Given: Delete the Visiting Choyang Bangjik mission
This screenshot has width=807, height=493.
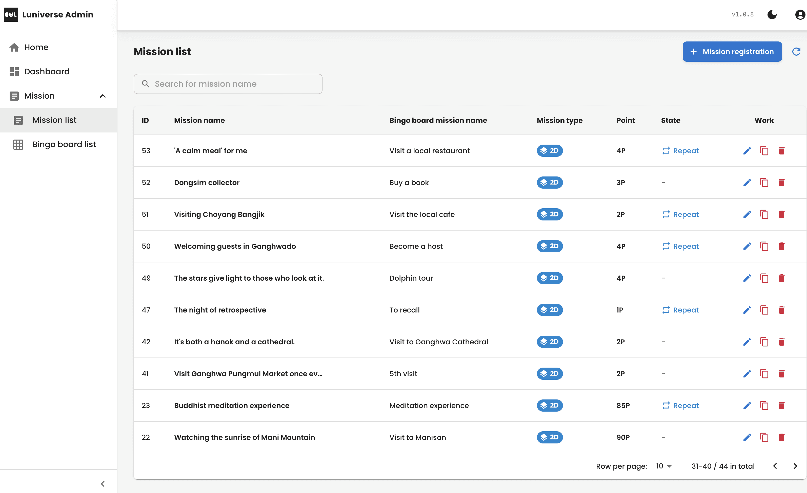Looking at the screenshot, I should point(781,215).
